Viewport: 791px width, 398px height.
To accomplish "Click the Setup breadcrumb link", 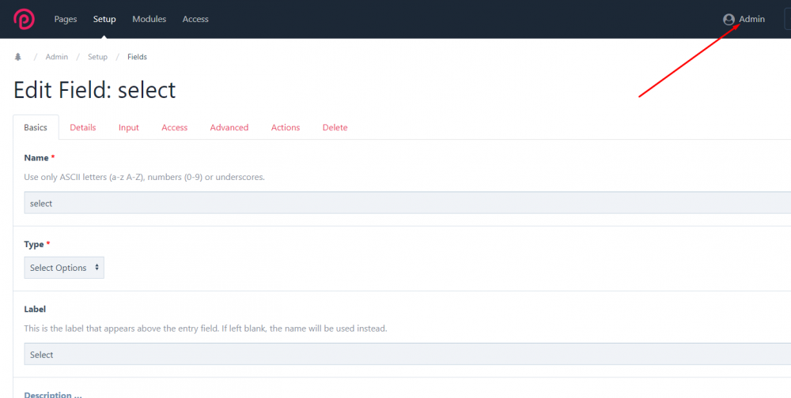I will coord(97,57).
